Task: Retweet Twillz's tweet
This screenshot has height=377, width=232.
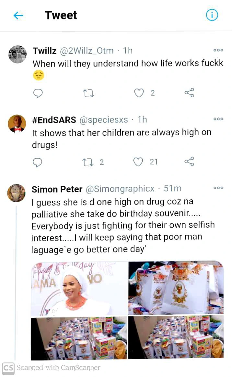Action: 88,93
